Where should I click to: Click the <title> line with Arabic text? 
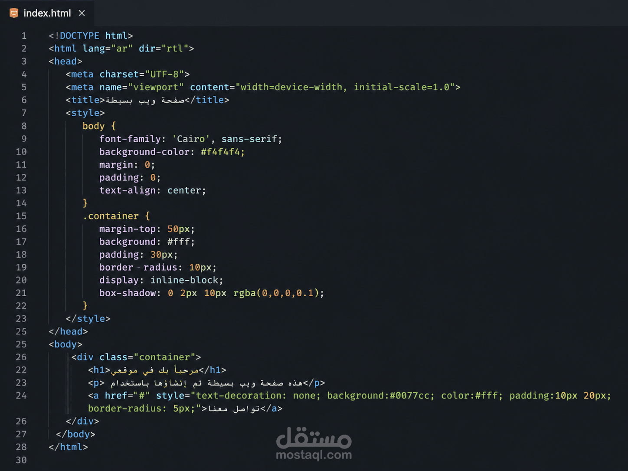(147, 100)
